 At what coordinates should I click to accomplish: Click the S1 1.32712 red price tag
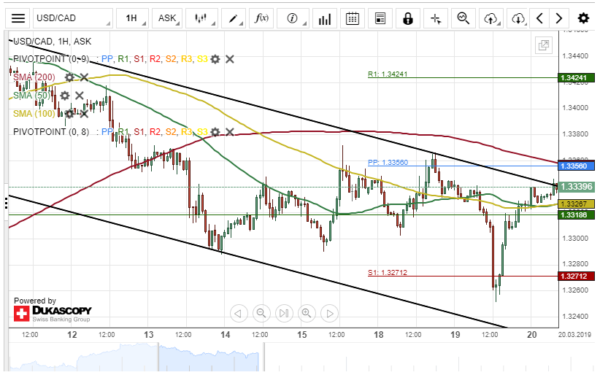576,276
